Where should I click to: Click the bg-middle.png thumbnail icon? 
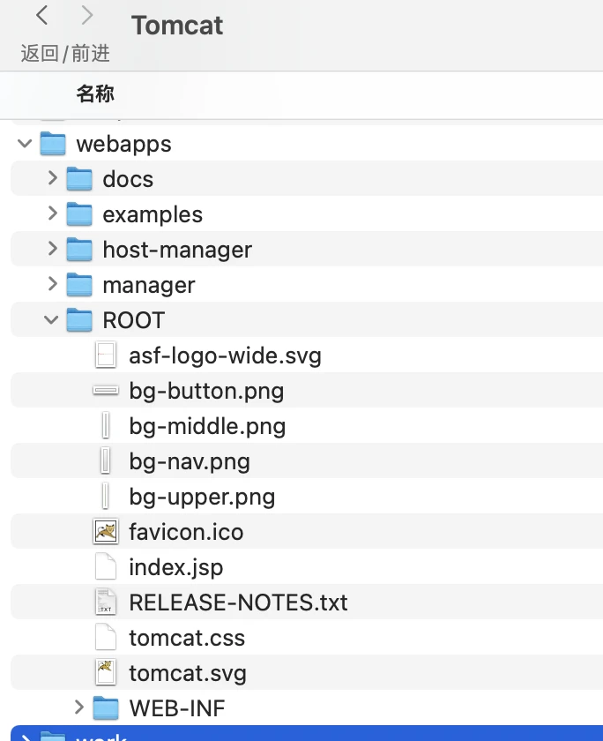tap(106, 426)
